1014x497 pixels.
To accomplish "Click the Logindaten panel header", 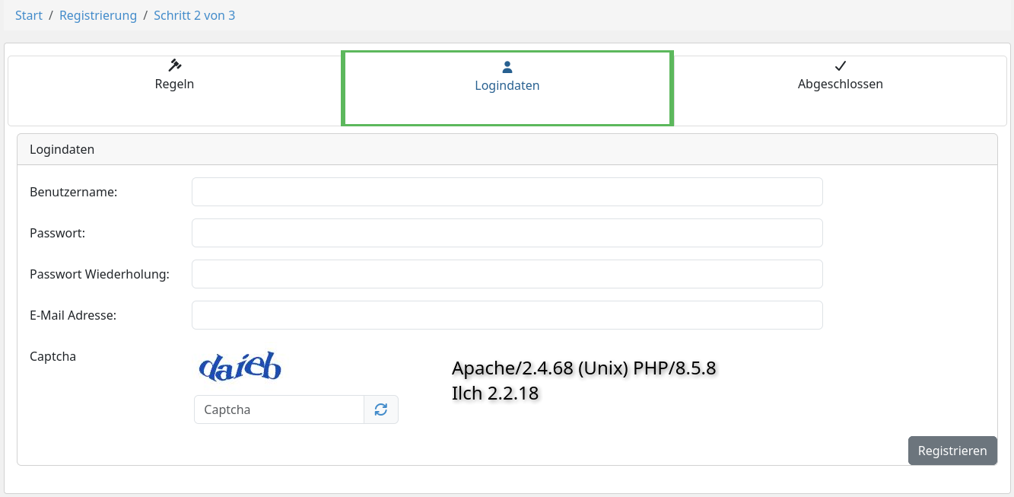I will point(507,149).
